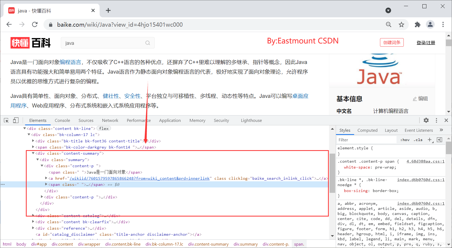Image resolution: width=452 pixels, height=248 pixels.
Task: Open the 登录/注册 link
Action: tap(426, 43)
